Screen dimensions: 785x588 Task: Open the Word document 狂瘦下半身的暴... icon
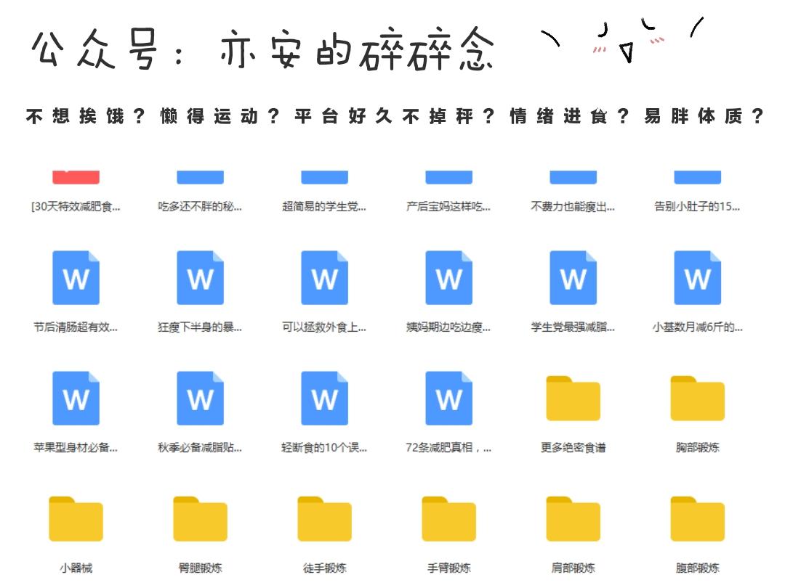tap(199, 277)
